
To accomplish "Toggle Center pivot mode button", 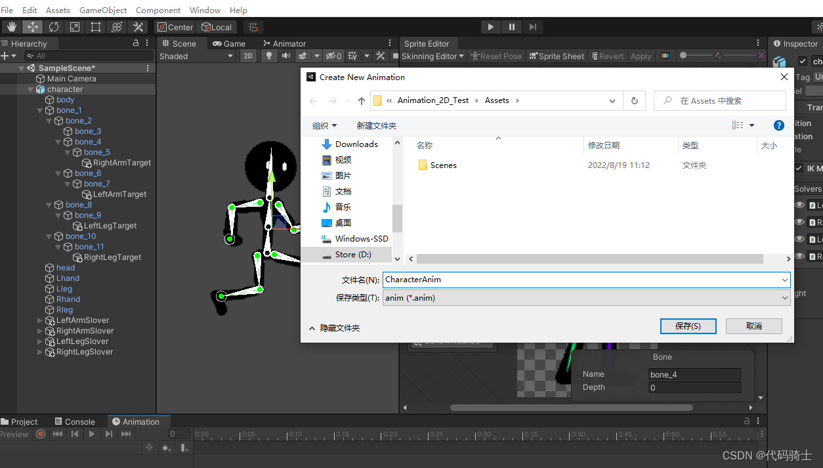I will pyautogui.click(x=175, y=27).
